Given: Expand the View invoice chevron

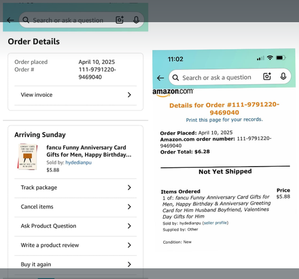Looking at the screenshot, I should tap(129, 95).
